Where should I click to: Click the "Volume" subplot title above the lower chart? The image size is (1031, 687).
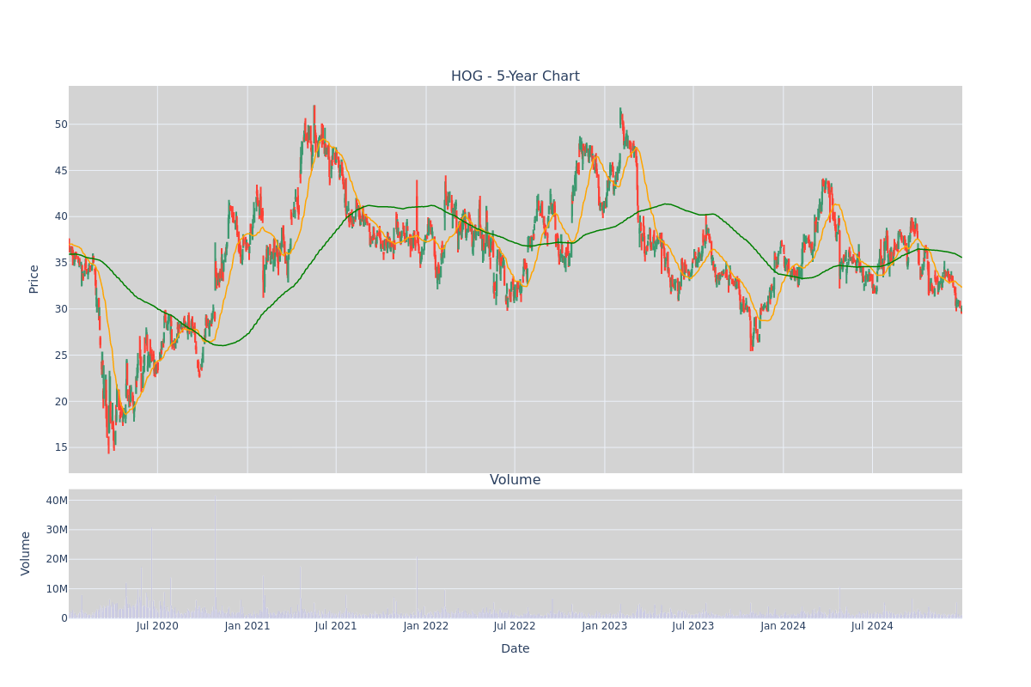515,480
